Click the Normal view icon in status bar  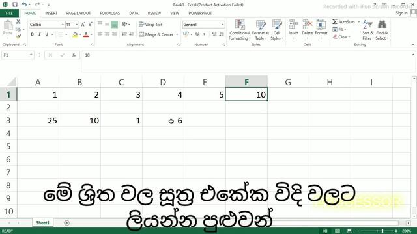(324, 231)
